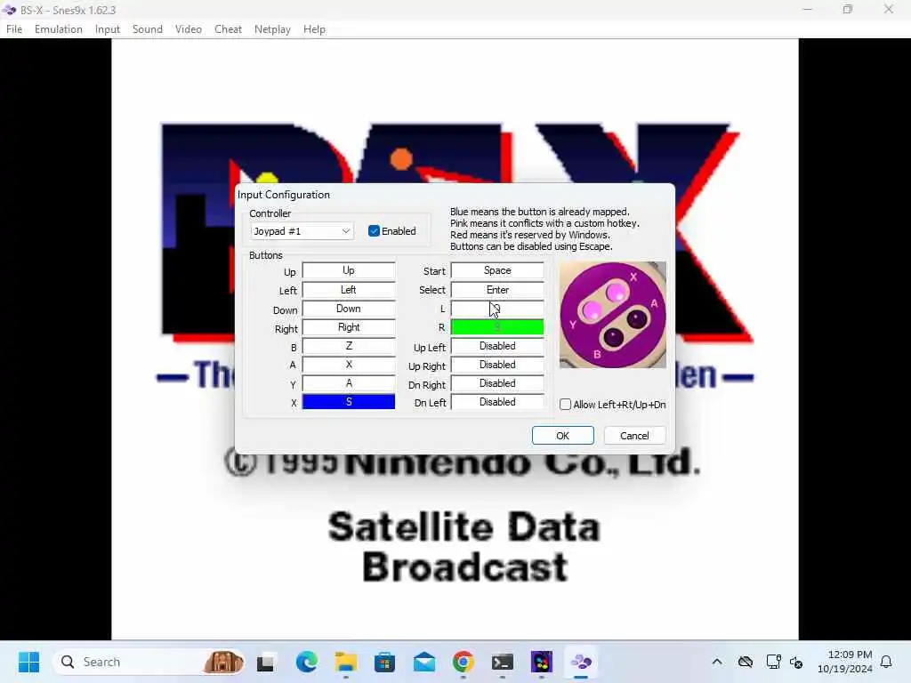Select the Up Right Disabled field
This screenshot has width=911, height=683.
(497, 364)
